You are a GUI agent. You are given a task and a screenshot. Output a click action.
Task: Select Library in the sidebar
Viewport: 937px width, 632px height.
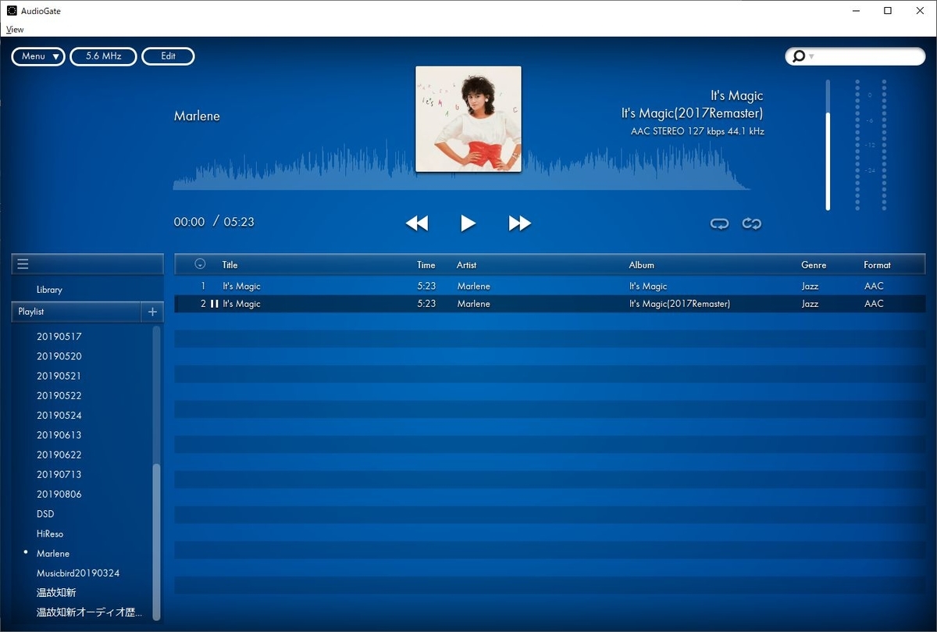[49, 290]
